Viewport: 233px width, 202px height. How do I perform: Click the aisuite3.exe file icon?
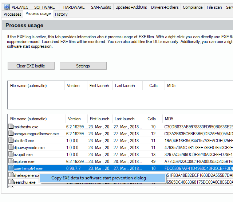coord(11,141)
